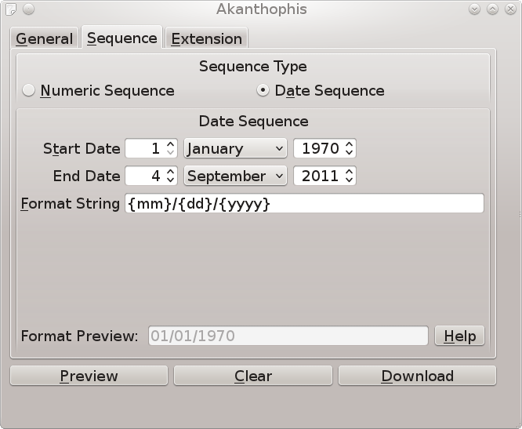
Task: Open the Sequence tab
Action: pyautogui.click(x=121, y=38)
